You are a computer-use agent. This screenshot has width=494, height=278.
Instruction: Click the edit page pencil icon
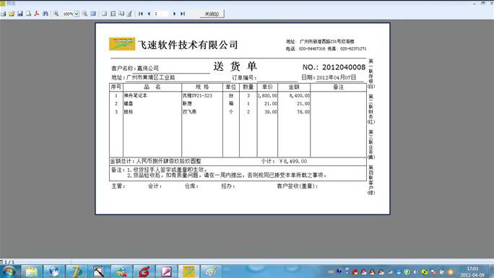click(129, 14)
